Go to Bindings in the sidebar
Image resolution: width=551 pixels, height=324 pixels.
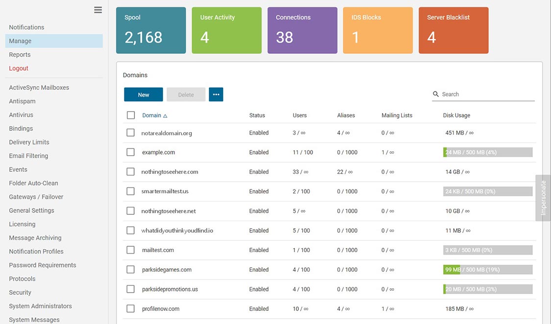(x=21, y=129)
